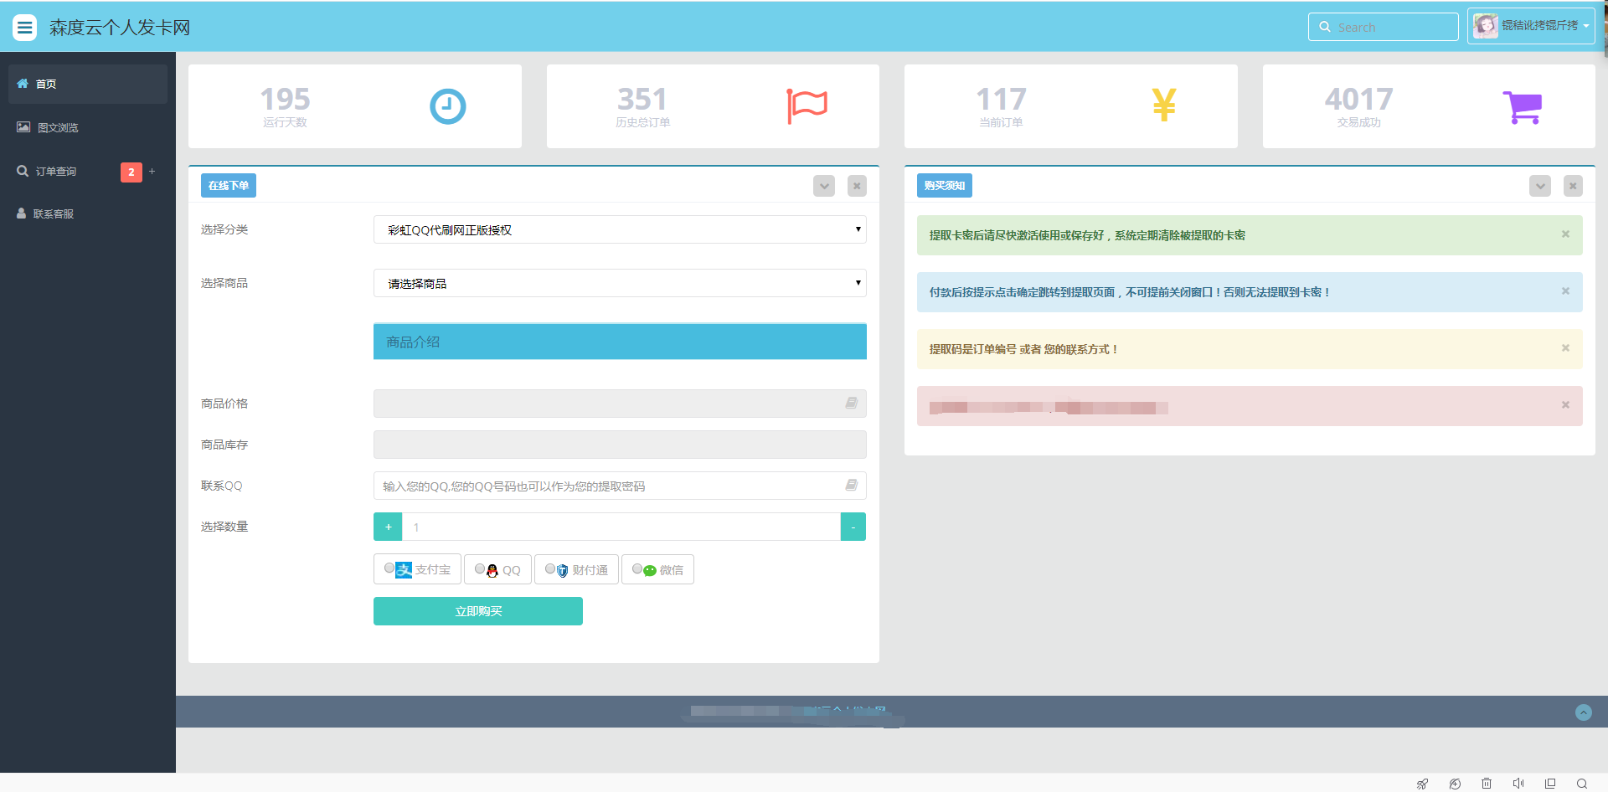1608x792 pixels.
Task: Click the home icon beside 首页
Action: point(23,84)
